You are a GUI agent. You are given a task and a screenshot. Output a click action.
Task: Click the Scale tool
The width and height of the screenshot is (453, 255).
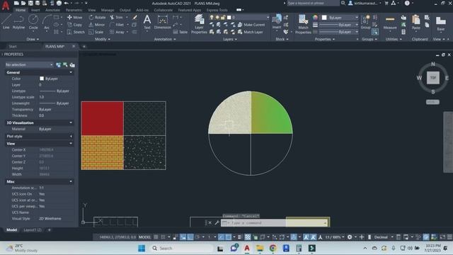[96, 32]
